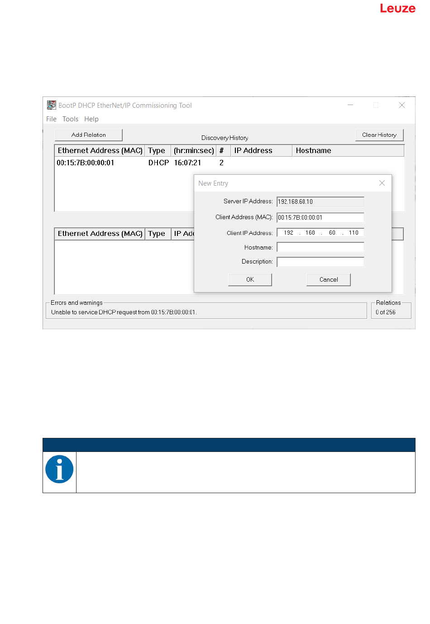Click the Clear History button
The height and width of the screenshot is (624, 430).
coord(379,135)
